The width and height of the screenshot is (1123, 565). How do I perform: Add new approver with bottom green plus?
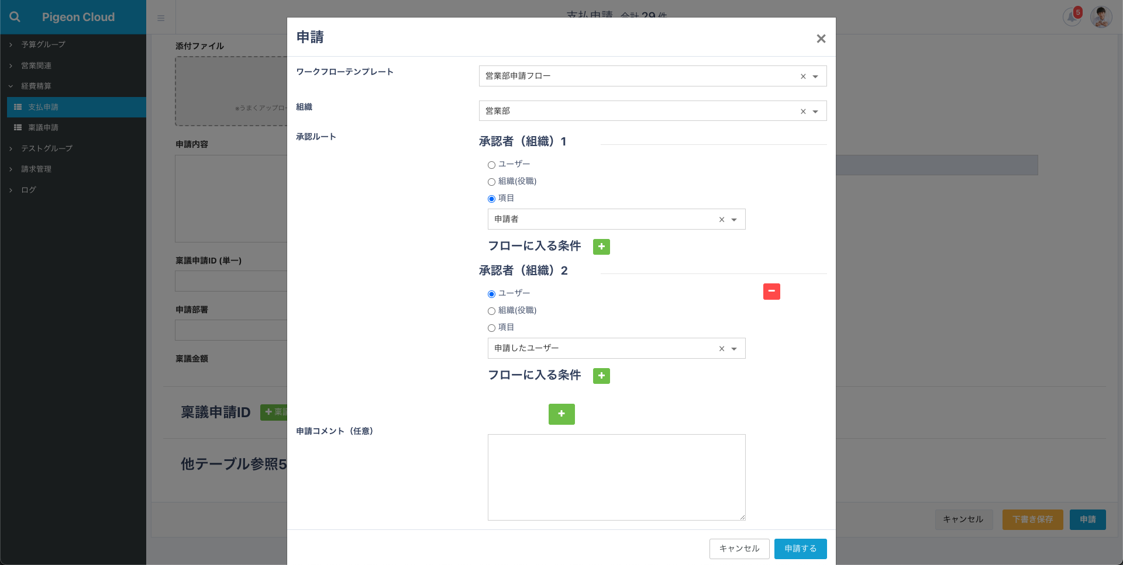(561, 414)
